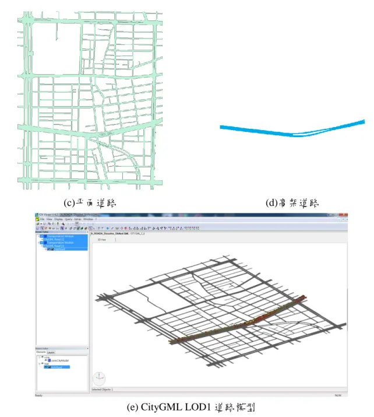This screenshot has height=417, width=374.
Task: Click the light bulb icon in the toolbar
Action: tap(58, 224)
